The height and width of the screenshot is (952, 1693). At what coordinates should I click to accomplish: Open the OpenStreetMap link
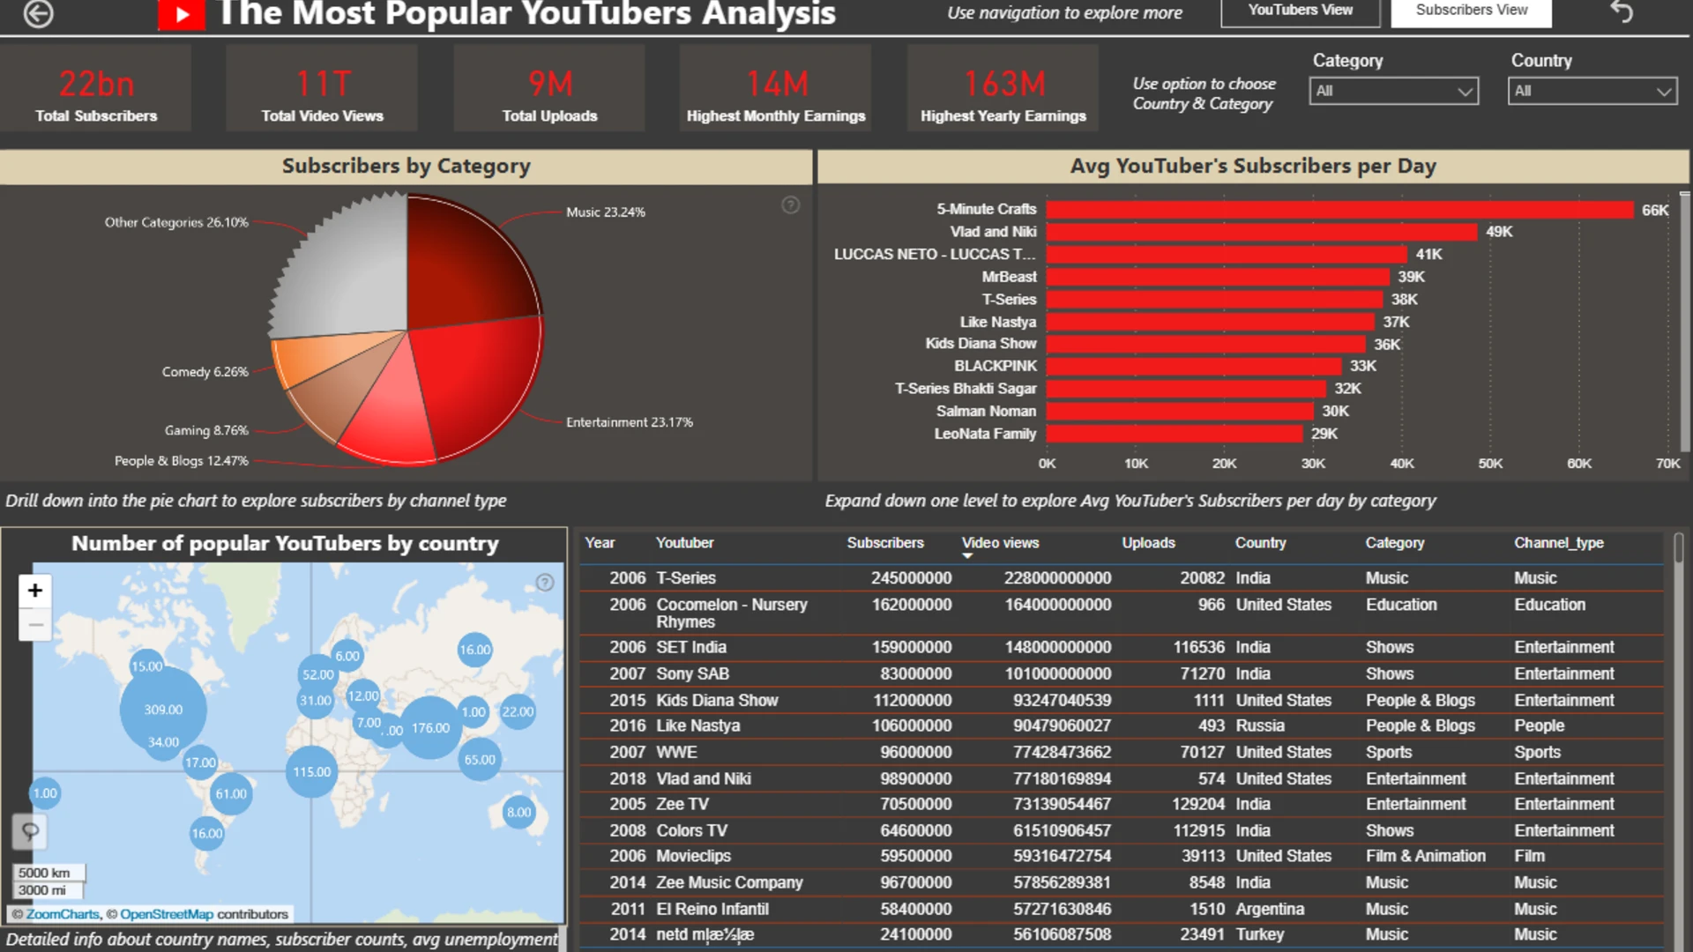tap(167, 914)
